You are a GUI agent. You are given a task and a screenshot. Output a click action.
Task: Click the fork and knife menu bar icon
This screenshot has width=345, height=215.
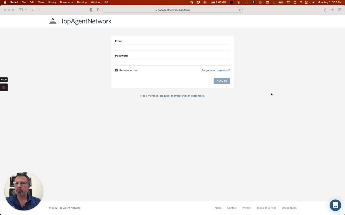pyautogui.click(x=239, y=2)
